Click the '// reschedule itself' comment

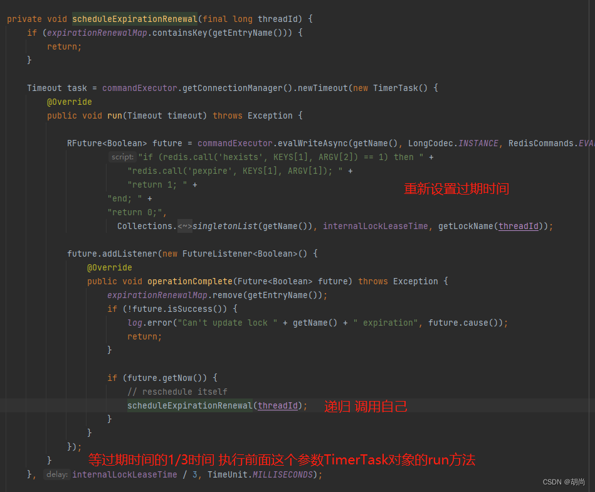click(x=177, y=392)
